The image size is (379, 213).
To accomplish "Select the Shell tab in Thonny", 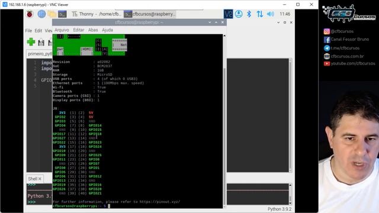I will tap(33, 179).
